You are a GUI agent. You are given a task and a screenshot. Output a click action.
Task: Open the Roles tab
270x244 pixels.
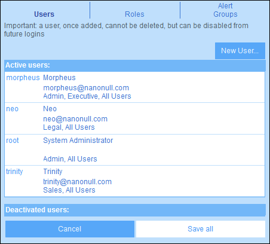[134, 14]
